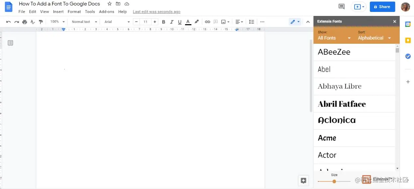Click the font list scrollbar thumb

397,50
